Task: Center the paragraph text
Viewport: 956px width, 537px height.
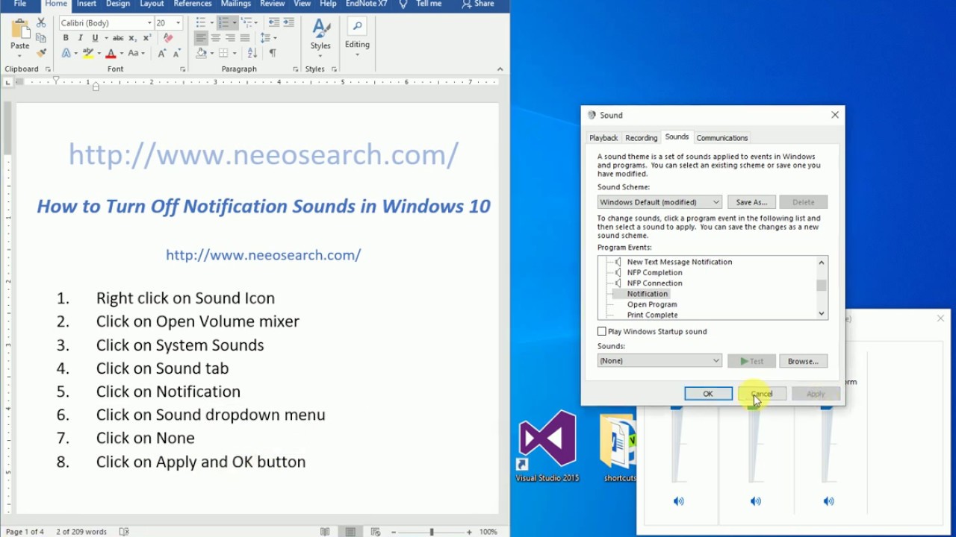Action: pos(215,38)
